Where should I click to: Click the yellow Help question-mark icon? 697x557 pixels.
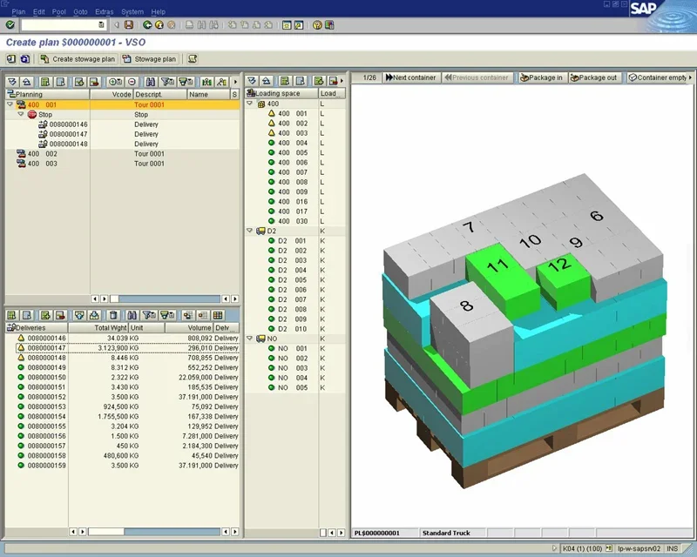coord(317,25)
